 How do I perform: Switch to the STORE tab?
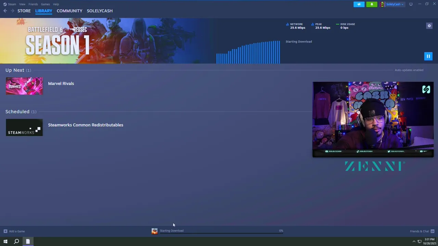pyautogui.click(x=24, y=11)
